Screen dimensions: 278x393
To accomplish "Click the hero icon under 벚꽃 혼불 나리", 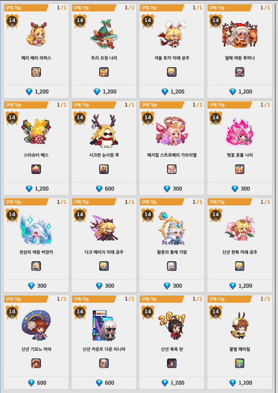I will 240,169.
